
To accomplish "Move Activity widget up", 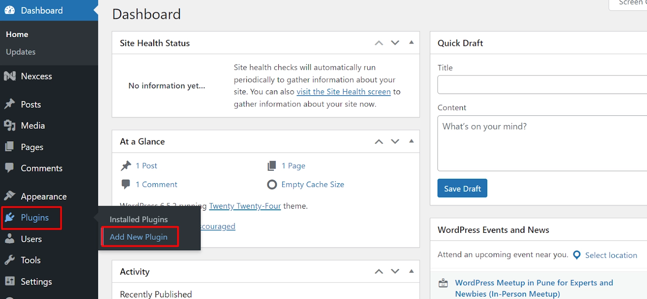I will [x=379, y=272].
